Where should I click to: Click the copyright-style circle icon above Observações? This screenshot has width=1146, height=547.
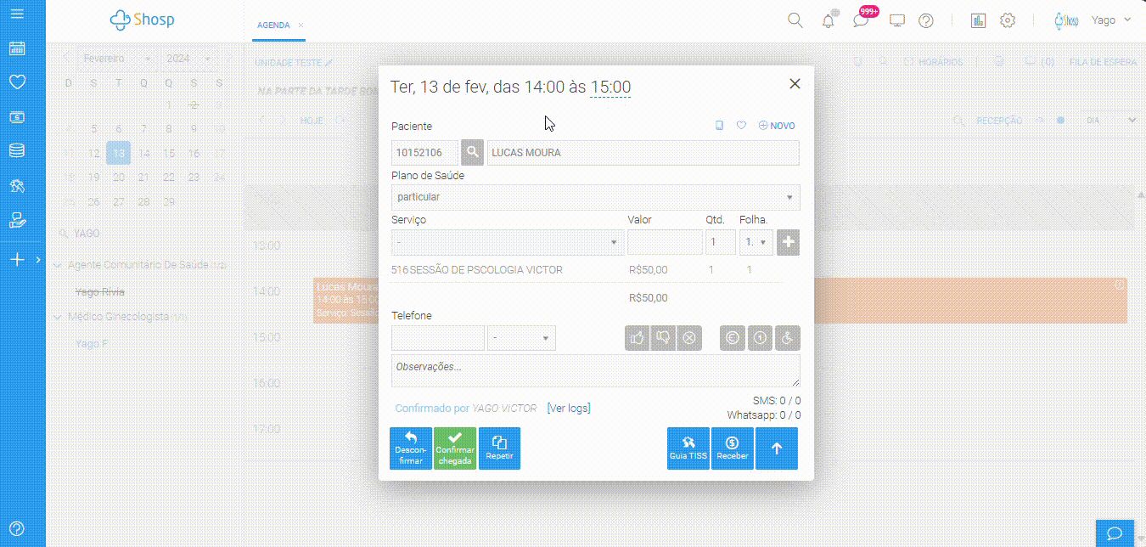tap(732, 337)
